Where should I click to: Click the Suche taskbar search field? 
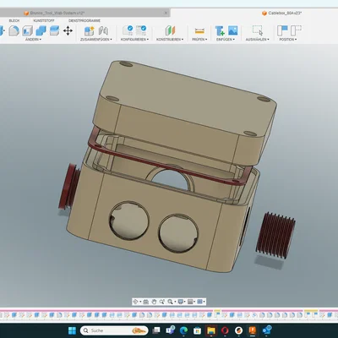coord(114,330)
